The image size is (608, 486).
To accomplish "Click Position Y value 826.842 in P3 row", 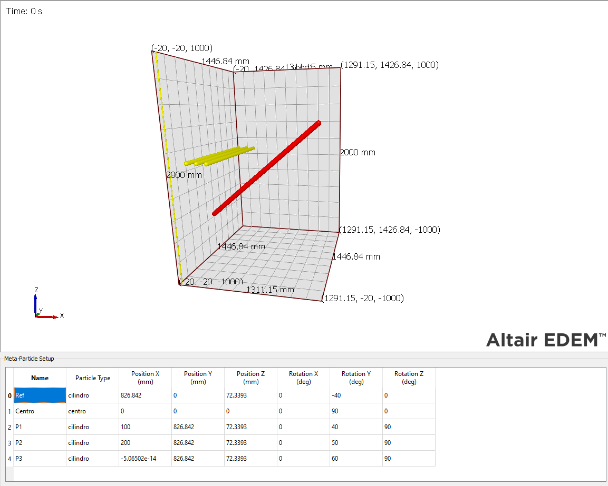I will (198, 459).
